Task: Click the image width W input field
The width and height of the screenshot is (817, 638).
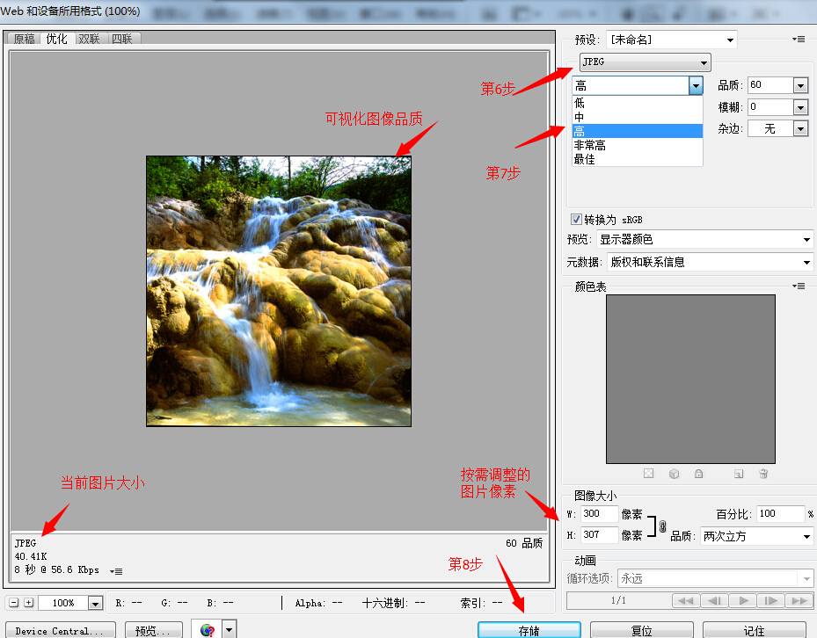Action: coord(599,514)
